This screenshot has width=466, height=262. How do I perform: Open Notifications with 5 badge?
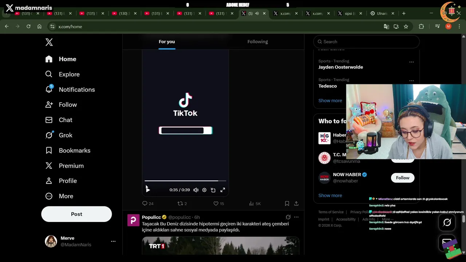[x=70, y=90]
